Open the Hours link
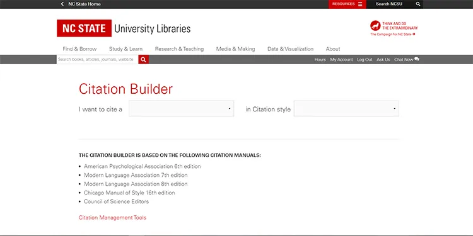The width and height of the screenshot is (473, 236). pos(320,60)
